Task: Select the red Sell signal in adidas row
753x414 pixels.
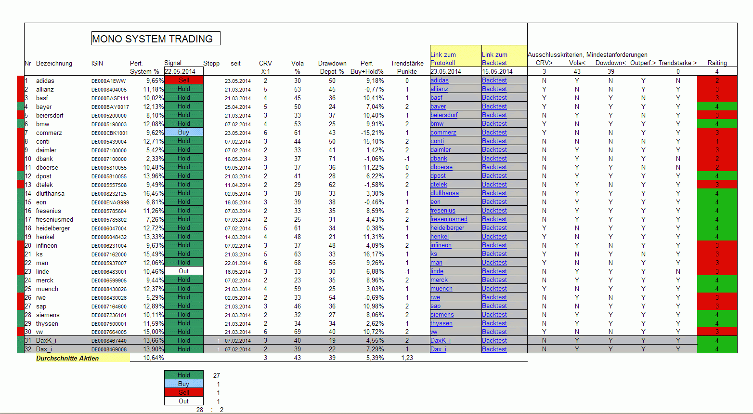Action: pos(184,80)
